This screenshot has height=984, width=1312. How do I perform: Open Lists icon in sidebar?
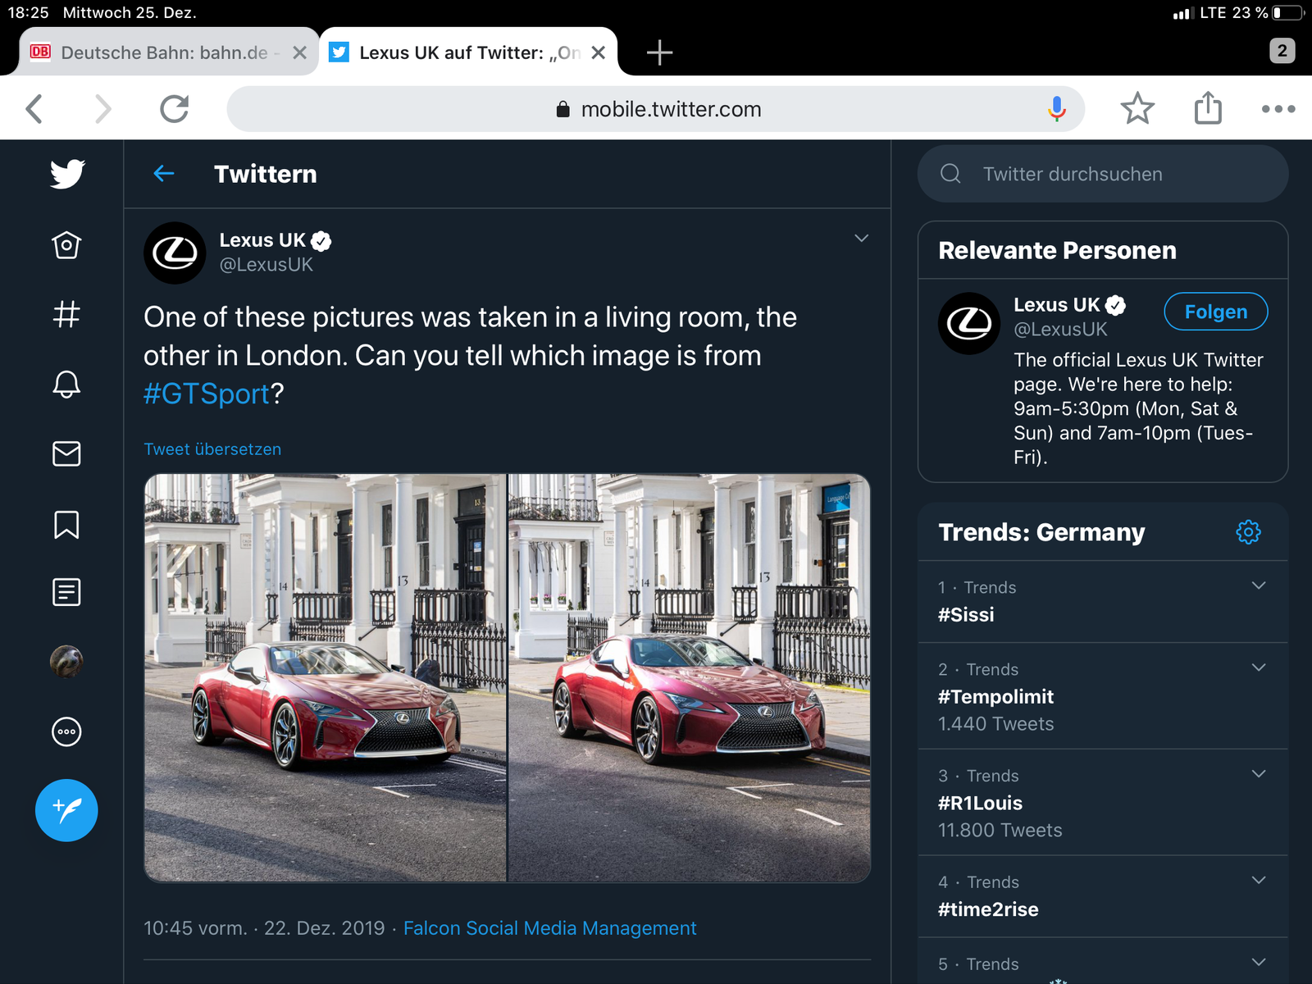pos(66,592)
